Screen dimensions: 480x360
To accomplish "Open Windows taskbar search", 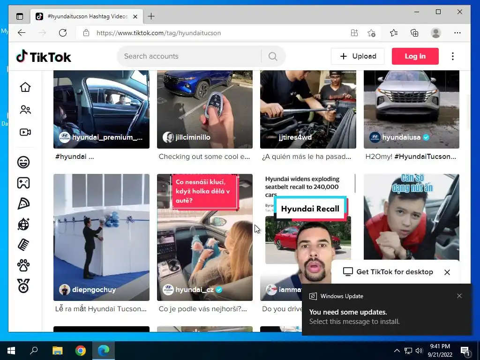I will (34, 351).
